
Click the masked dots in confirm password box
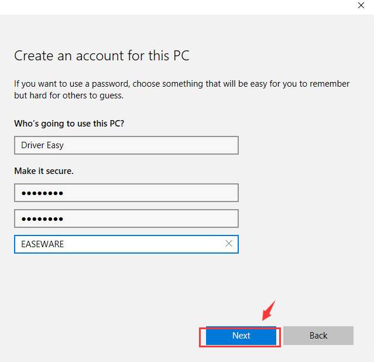pyautogui.click(x=42, y=218)
